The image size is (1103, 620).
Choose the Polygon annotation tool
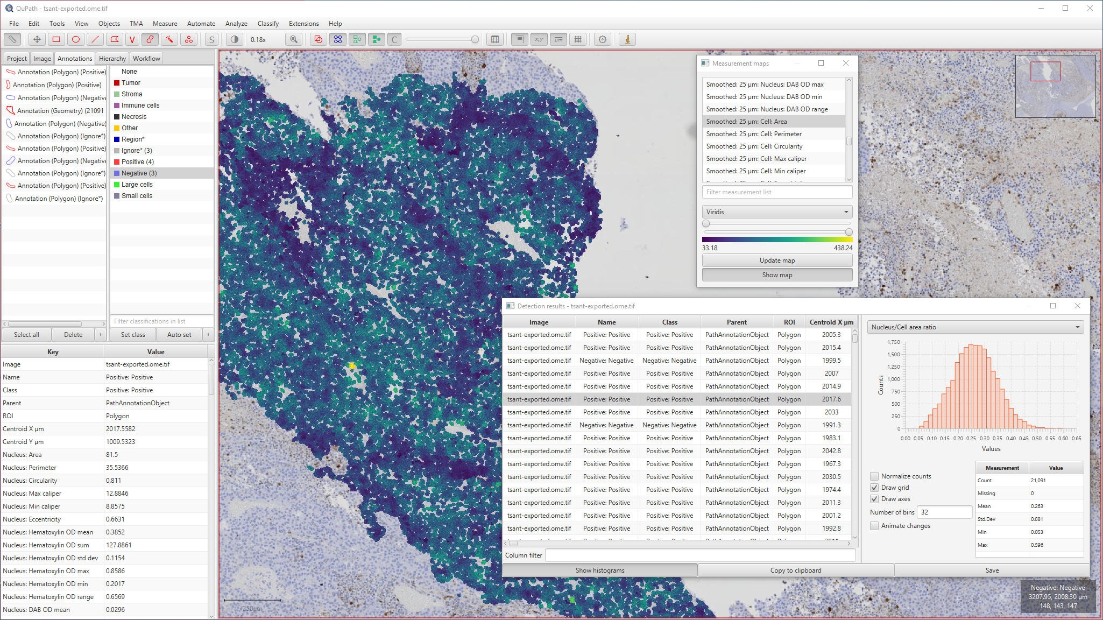[114, 39]
